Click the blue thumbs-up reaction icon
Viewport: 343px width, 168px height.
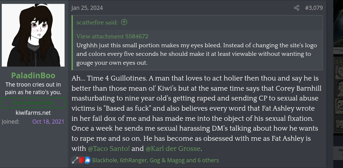(87, 160)
